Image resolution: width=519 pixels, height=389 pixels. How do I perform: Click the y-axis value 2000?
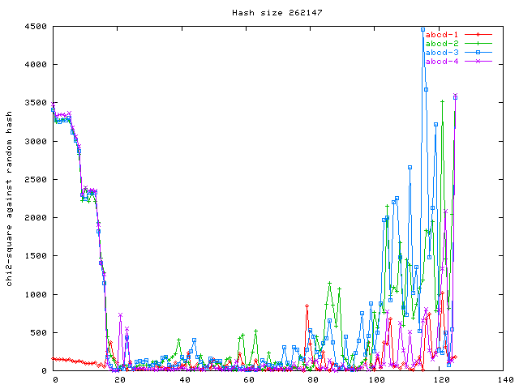pyautogui.click(x=36, y=218)
